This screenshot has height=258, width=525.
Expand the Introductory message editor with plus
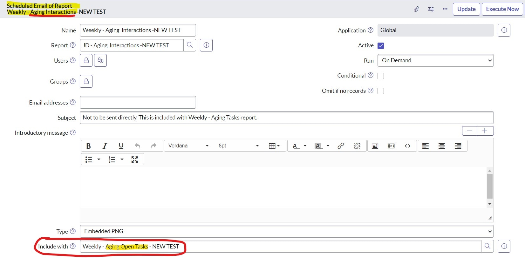485,131
